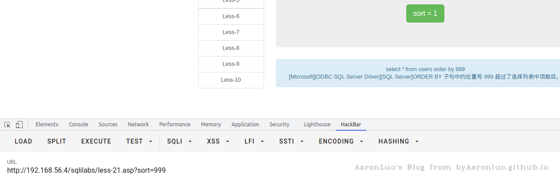
Task: Expand the HASHING dropdown menu
Action: (x=398, y=141)
